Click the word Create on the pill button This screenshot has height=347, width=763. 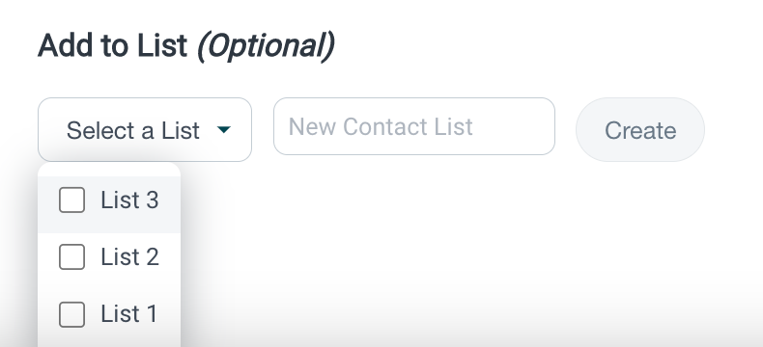click(640, 130)
